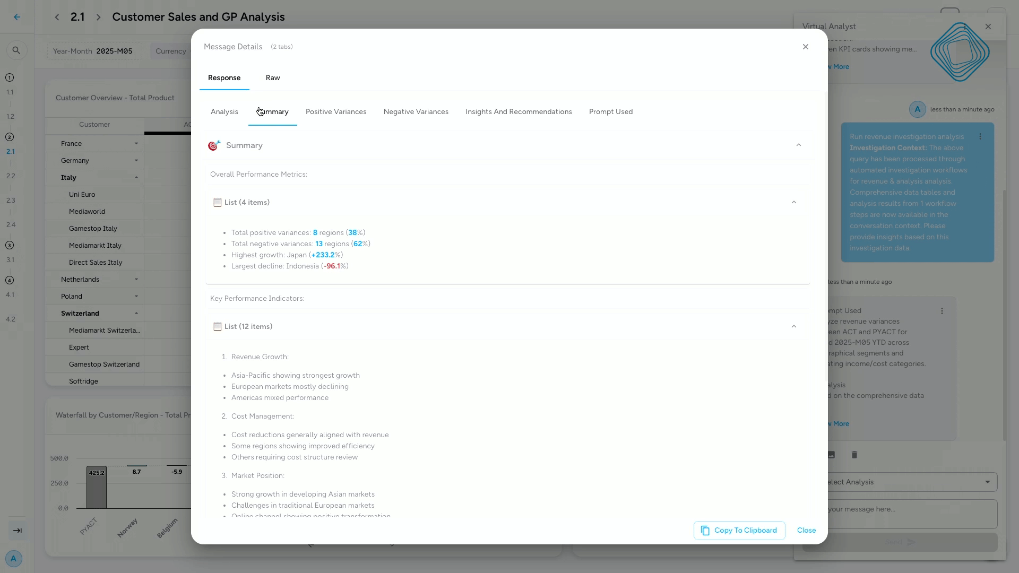
Task: Collapse the Summary section chevron
Action: pyautogui.click(x=798, y=145)
